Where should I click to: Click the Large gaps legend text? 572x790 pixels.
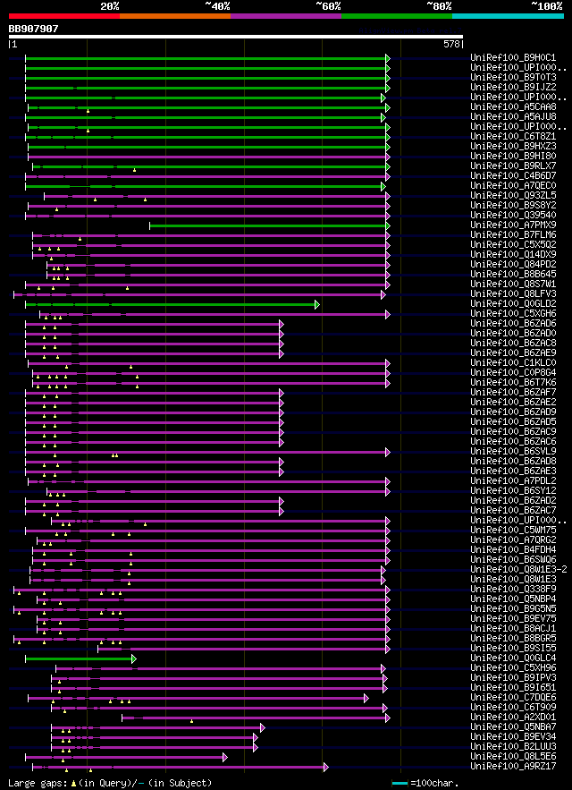(x=110, y=783)
